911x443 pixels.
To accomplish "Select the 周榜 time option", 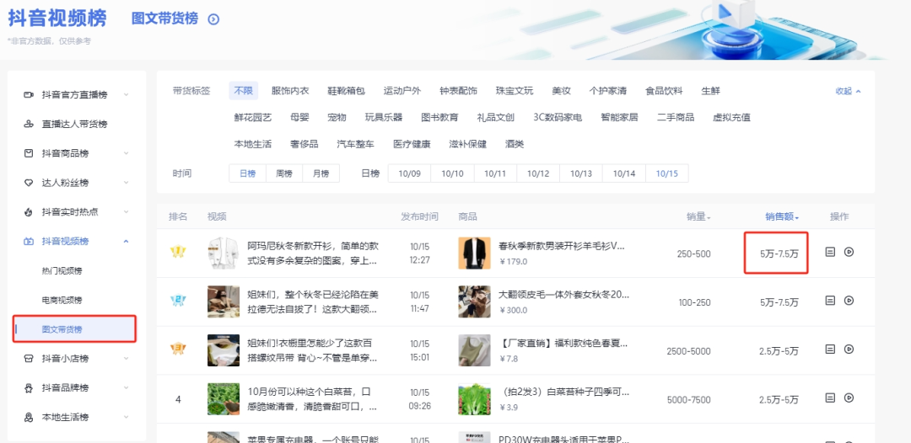I will pyautogui.click(x=284, y=173).
